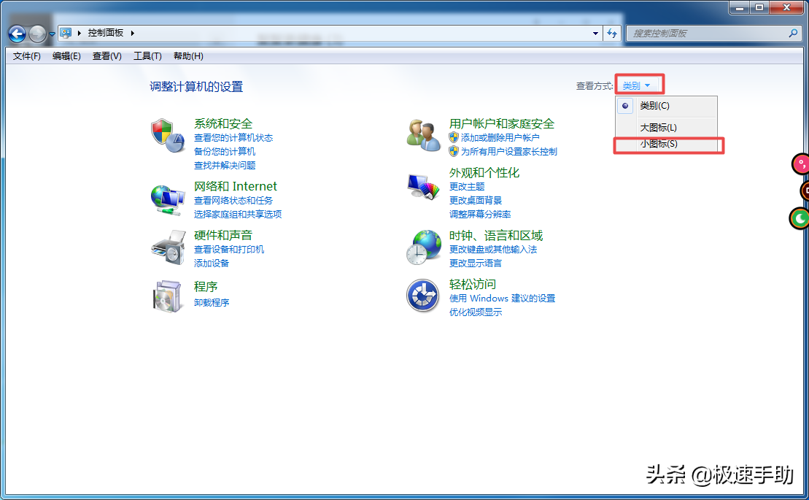Click the 用户帐户和家庭安全 people icon
Image resolution: width=809 pixels, height=500 pixels.
[423, 135]
